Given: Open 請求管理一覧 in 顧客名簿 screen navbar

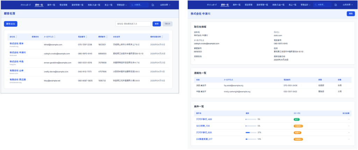Looking at the screenshot, I should [77, 5].
